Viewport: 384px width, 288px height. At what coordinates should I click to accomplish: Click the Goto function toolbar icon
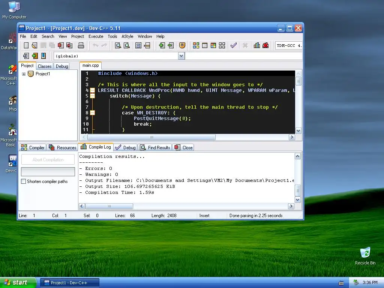pyautogui.click(x=138, y=45)
